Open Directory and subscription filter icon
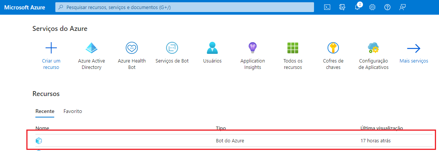 (342, 8)
